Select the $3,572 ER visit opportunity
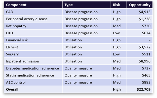This screenshot has width=157, height=98. [139, 47]
